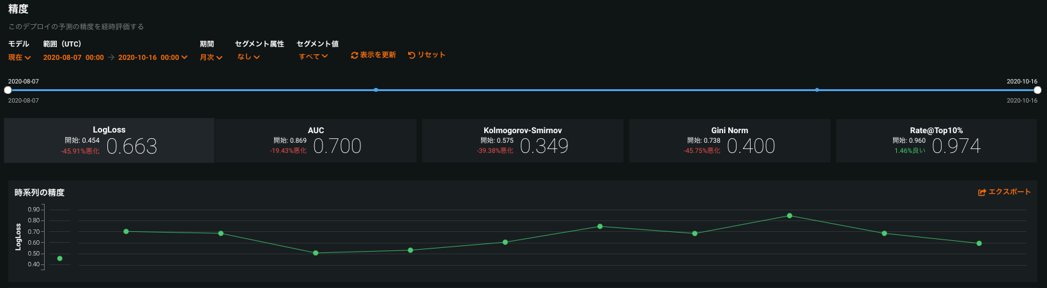Select the right handle of the date range slider

1037,90
